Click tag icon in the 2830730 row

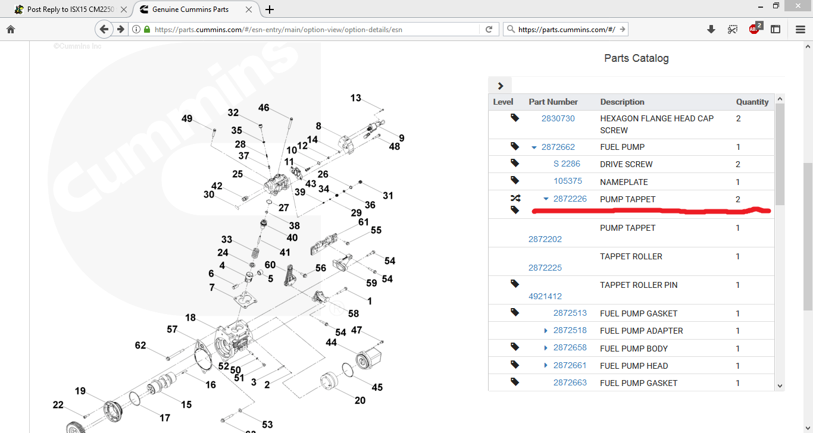515,118
